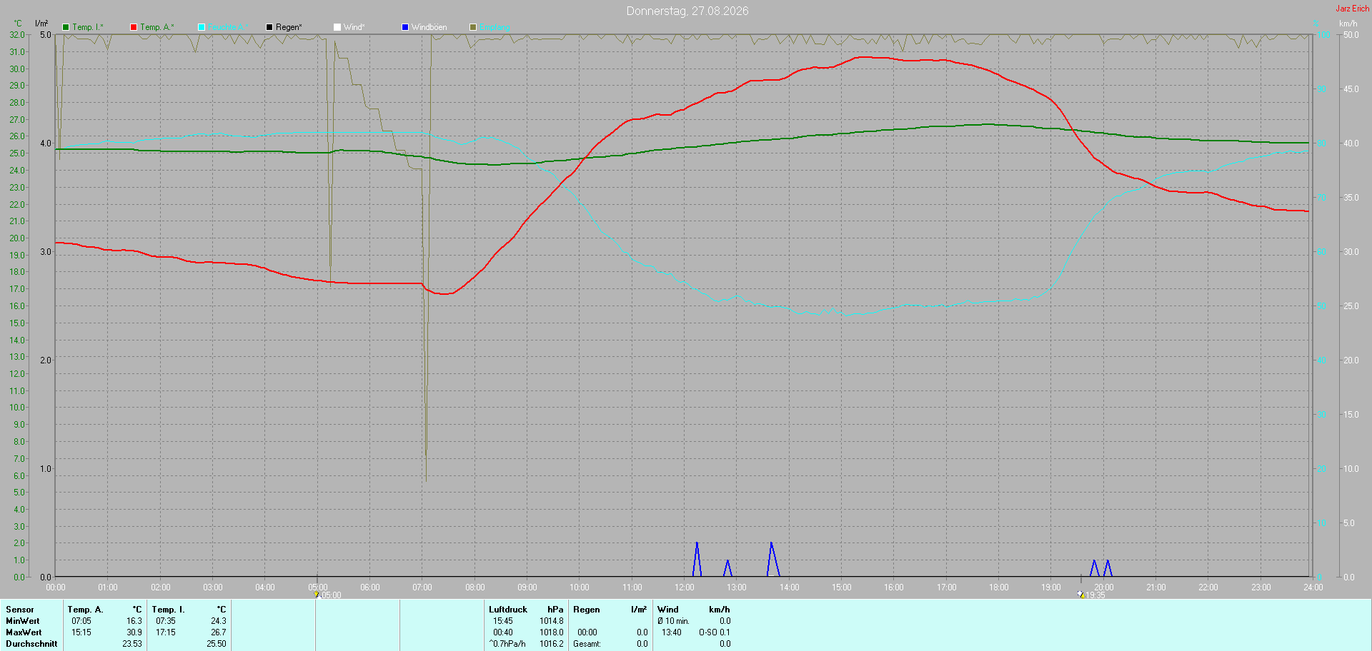The width and height of the screenshot is (1372, 651).
Task: Toggle the Temp. A. series label
Action: coord(157,27)
